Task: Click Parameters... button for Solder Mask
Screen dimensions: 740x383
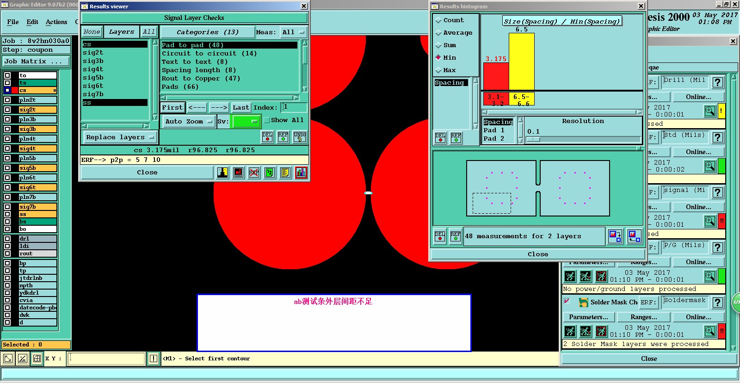Action: click(x=588, y=317)
